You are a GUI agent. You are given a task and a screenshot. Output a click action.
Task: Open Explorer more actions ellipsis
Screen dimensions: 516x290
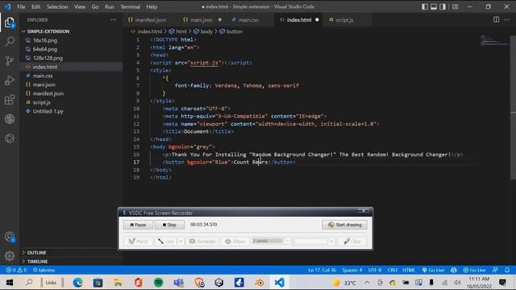[x=113, y=19]
